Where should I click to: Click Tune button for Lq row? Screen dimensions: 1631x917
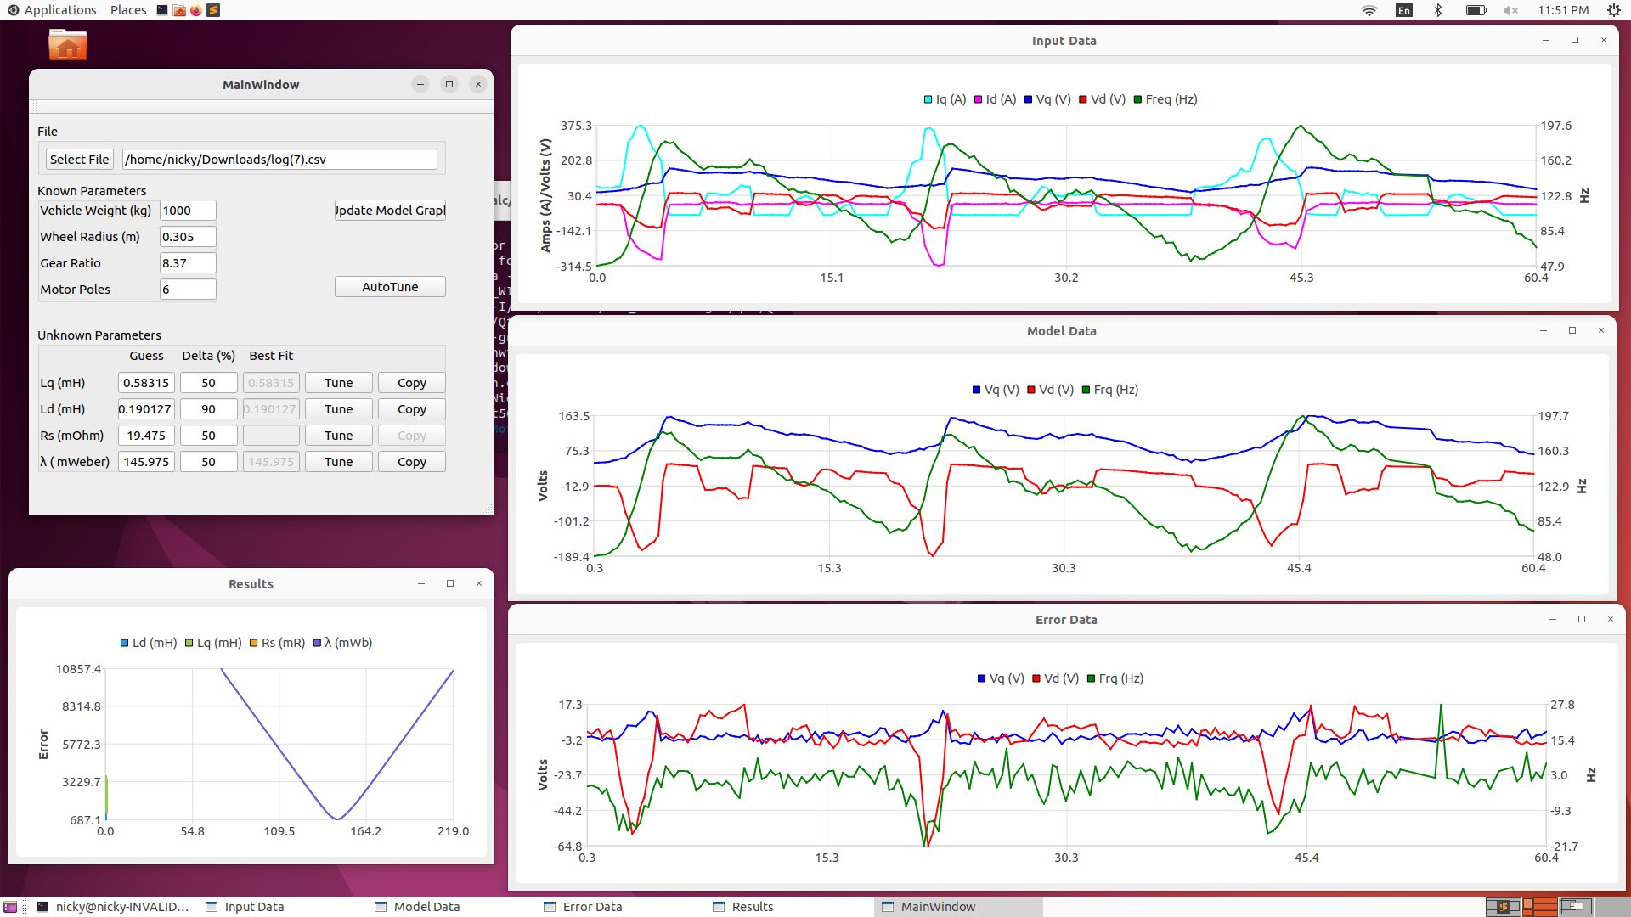coord(338,383)
